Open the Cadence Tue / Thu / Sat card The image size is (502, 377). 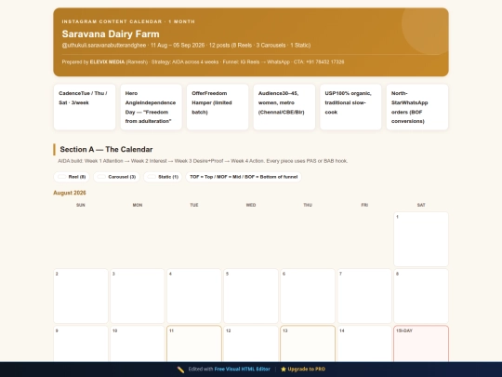[85, 107]
